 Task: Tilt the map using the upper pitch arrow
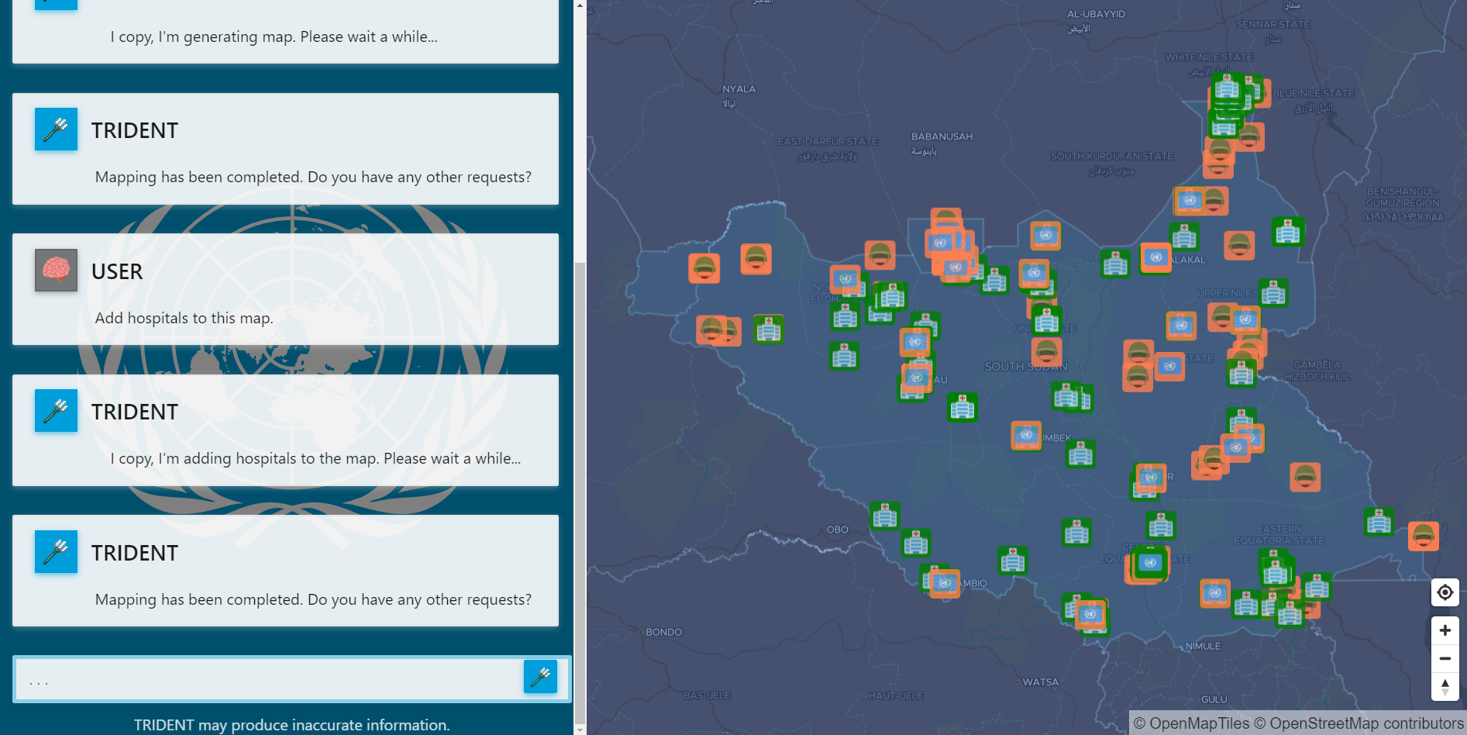point(1445,682)
